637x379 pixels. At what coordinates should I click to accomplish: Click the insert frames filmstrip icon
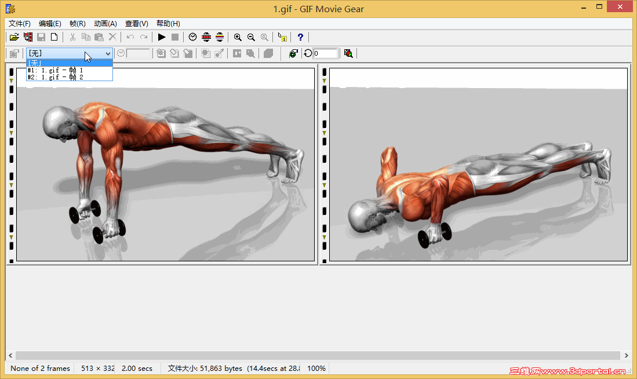click(28, 37)
